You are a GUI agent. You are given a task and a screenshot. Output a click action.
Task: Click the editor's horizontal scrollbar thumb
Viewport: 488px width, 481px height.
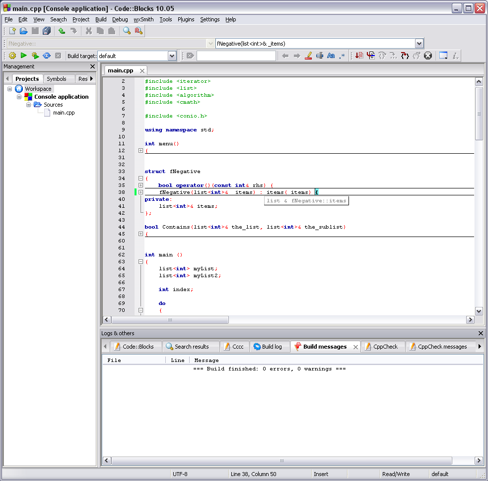(170, 320)
